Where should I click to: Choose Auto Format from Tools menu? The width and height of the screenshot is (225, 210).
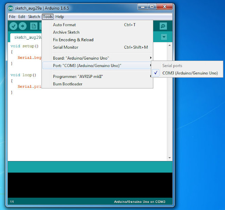pos(97,25)
